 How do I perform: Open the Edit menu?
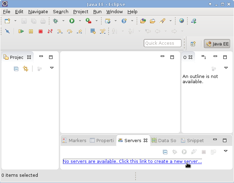(x=19, y=12)
